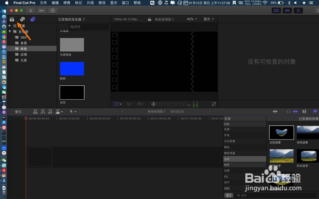Viewport: 319px width, 199px height.
Task: Open the 修剪 menu
Action: [67, 3]
